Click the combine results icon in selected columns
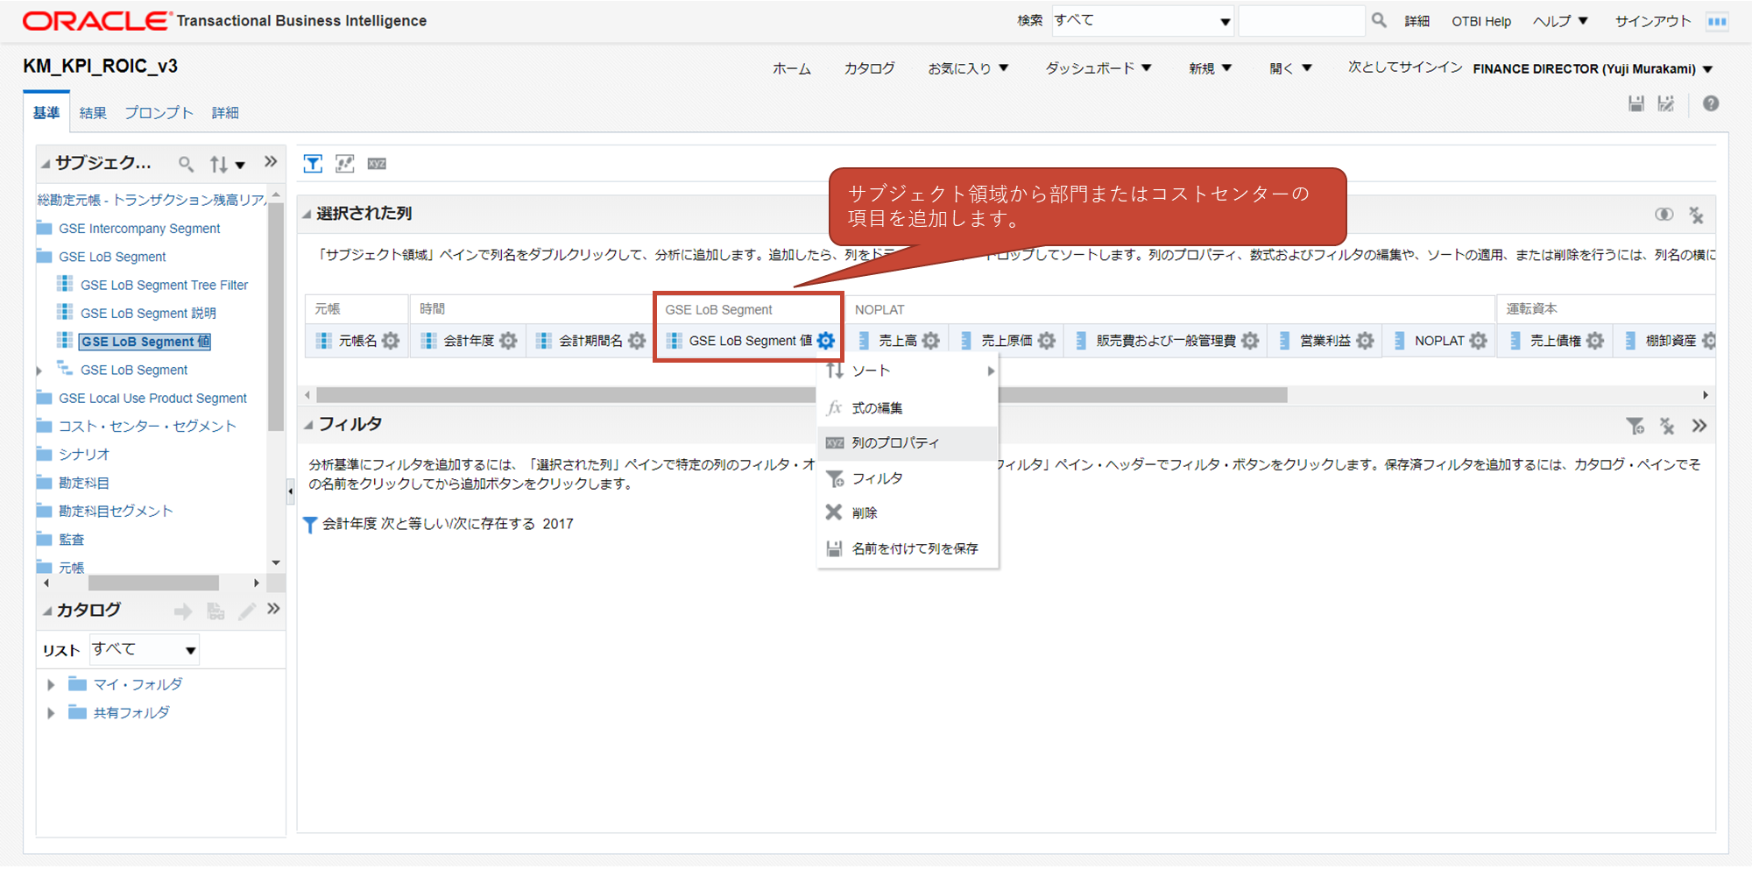The height and width of the screenshot is (869, 1752). pyautogui.click(x=1664, y=215)
